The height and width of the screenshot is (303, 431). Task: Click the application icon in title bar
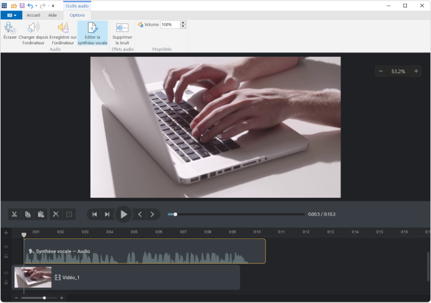click(x=4, y=6)
